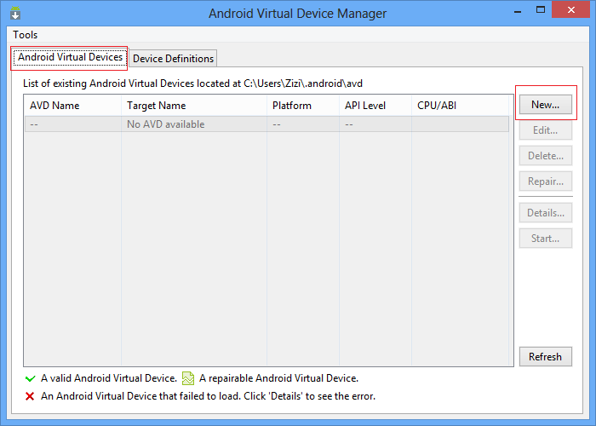The width and height of the screenshot is (596, 426).
Task: Switch to the Android Virtual Devices tab
Action: [x=71, y=58]
